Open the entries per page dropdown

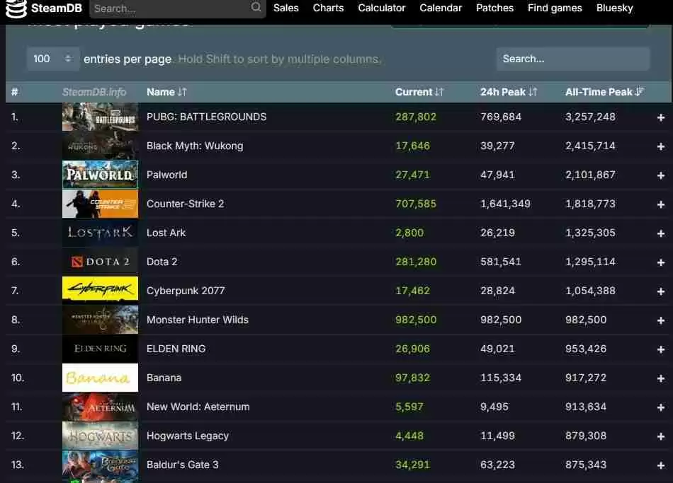coord(52,59)
